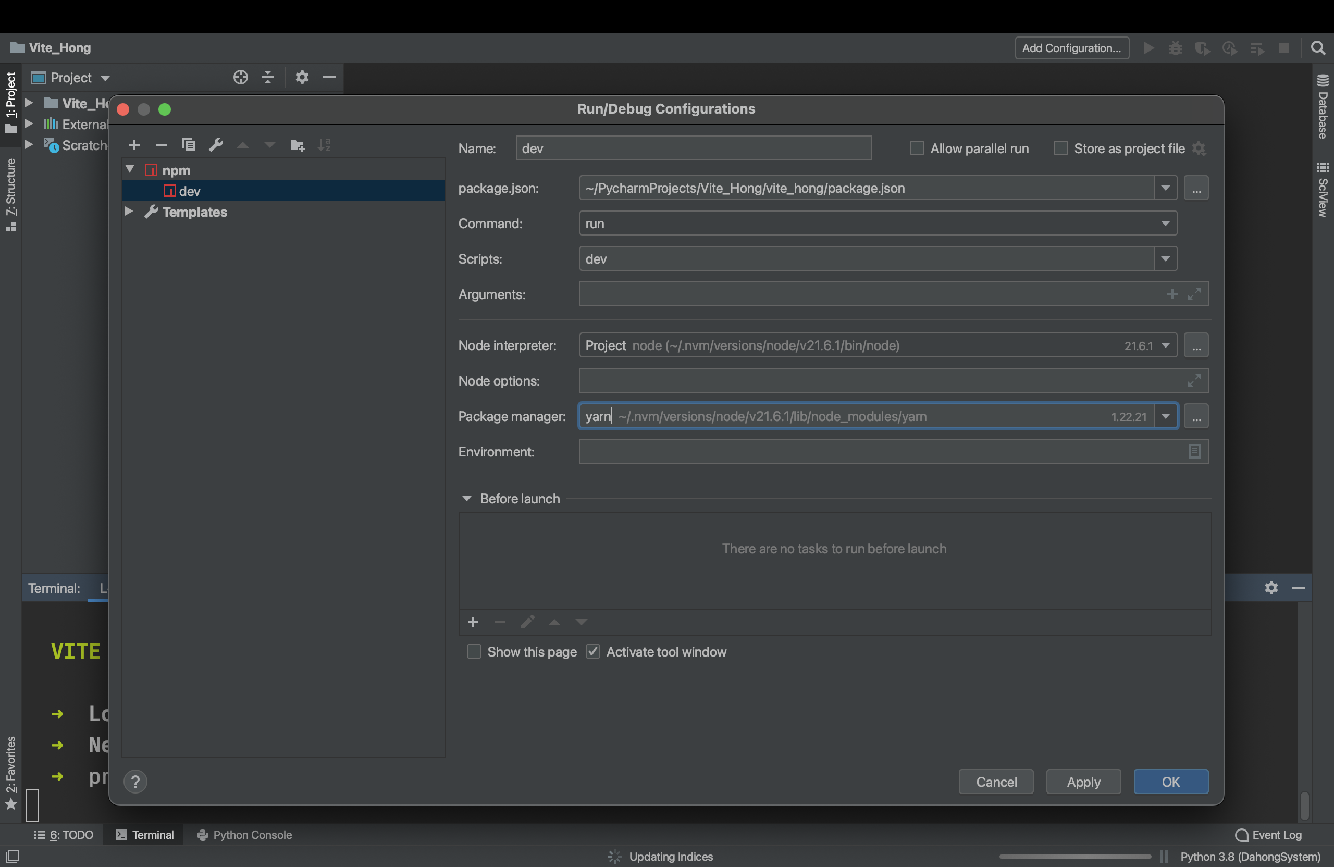Screen dimensions: 1334x867
Task: Open Node interpreter dropdown
Action: [x=1165, y=345]
